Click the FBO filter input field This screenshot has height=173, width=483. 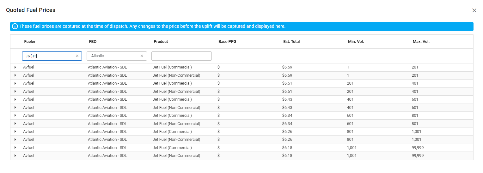tap(114, 56)
